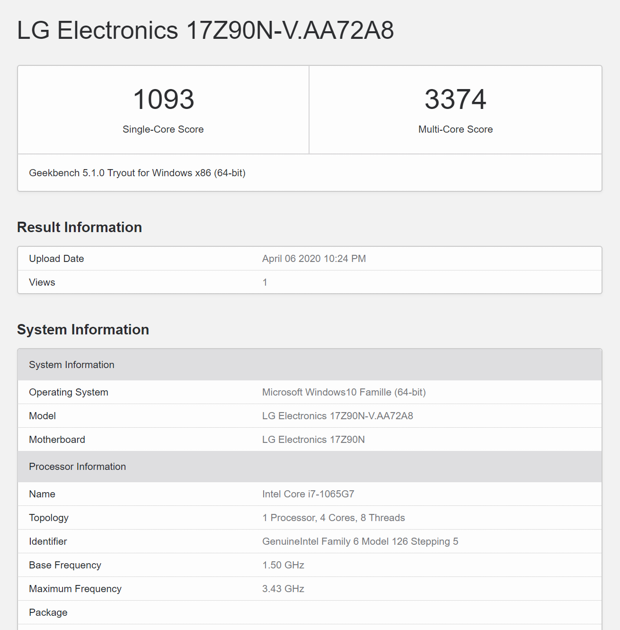Click the Views row label
This screenshot has width=620, height=630.
point(42,282)
